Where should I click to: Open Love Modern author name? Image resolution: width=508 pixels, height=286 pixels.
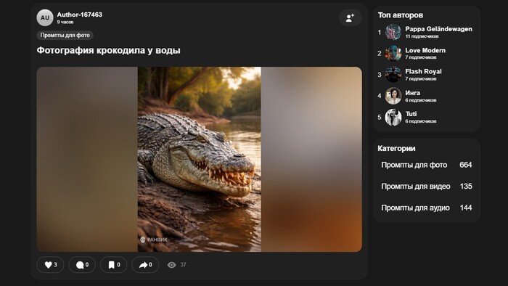click(x=425, y=51)
